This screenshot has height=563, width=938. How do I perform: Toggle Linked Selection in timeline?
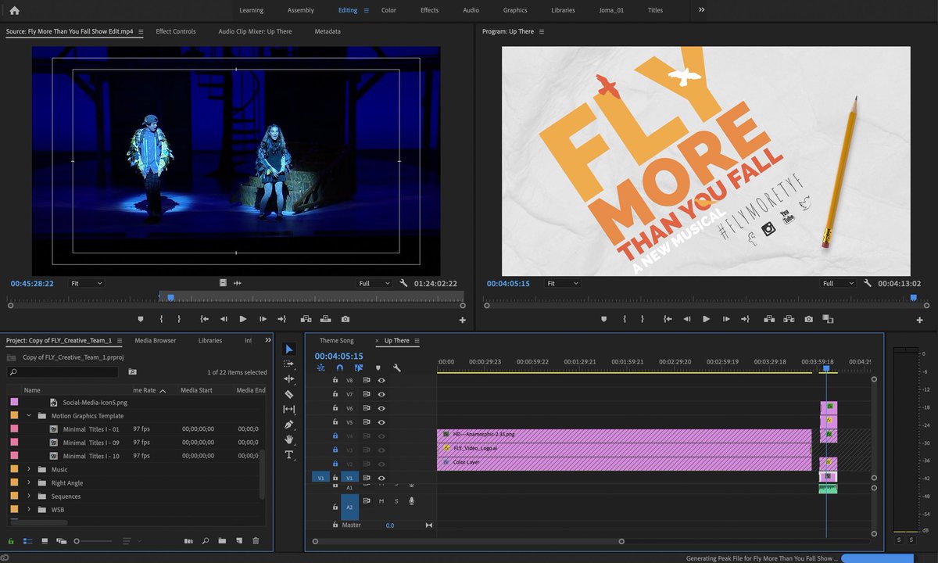[359, 368]
